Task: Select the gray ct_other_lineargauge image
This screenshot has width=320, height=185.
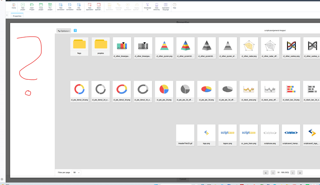Action: coord(143,48)
